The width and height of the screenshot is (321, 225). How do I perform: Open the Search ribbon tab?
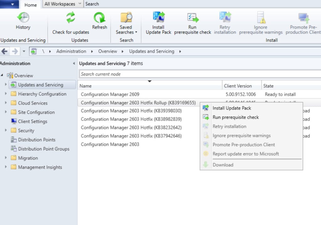(92, 4)
